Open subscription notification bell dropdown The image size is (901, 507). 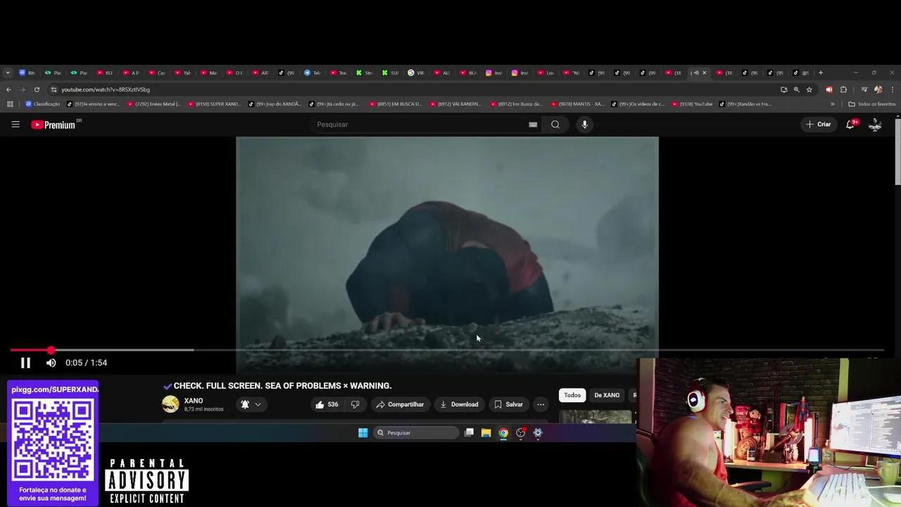pyautogui.click(x=251, y=404)
